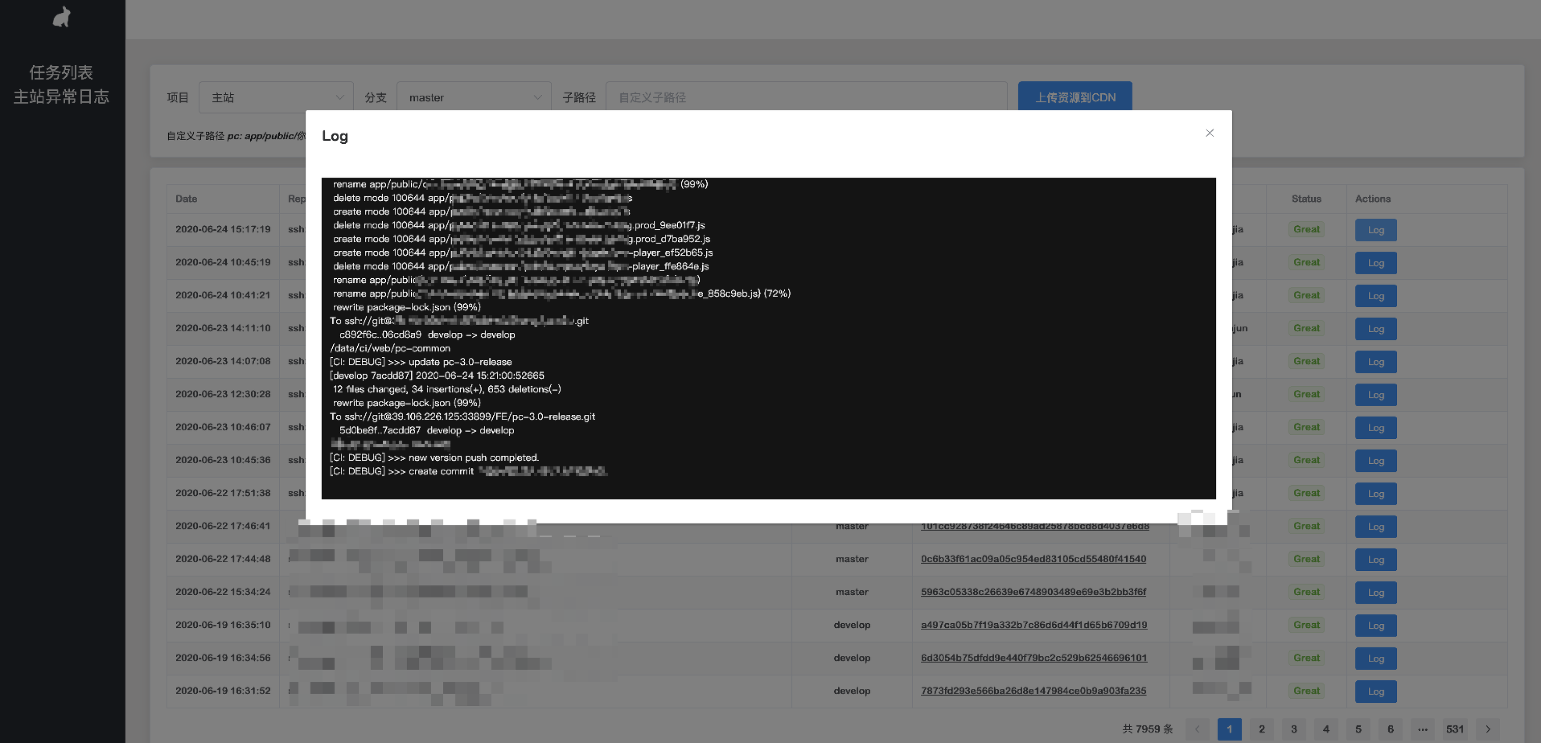Open commit link 7873fd293e566ba26d8e147984ce0b9a903fa235
The width and height of the screenshot is (1541, 743).
(x=1034, y=691)
